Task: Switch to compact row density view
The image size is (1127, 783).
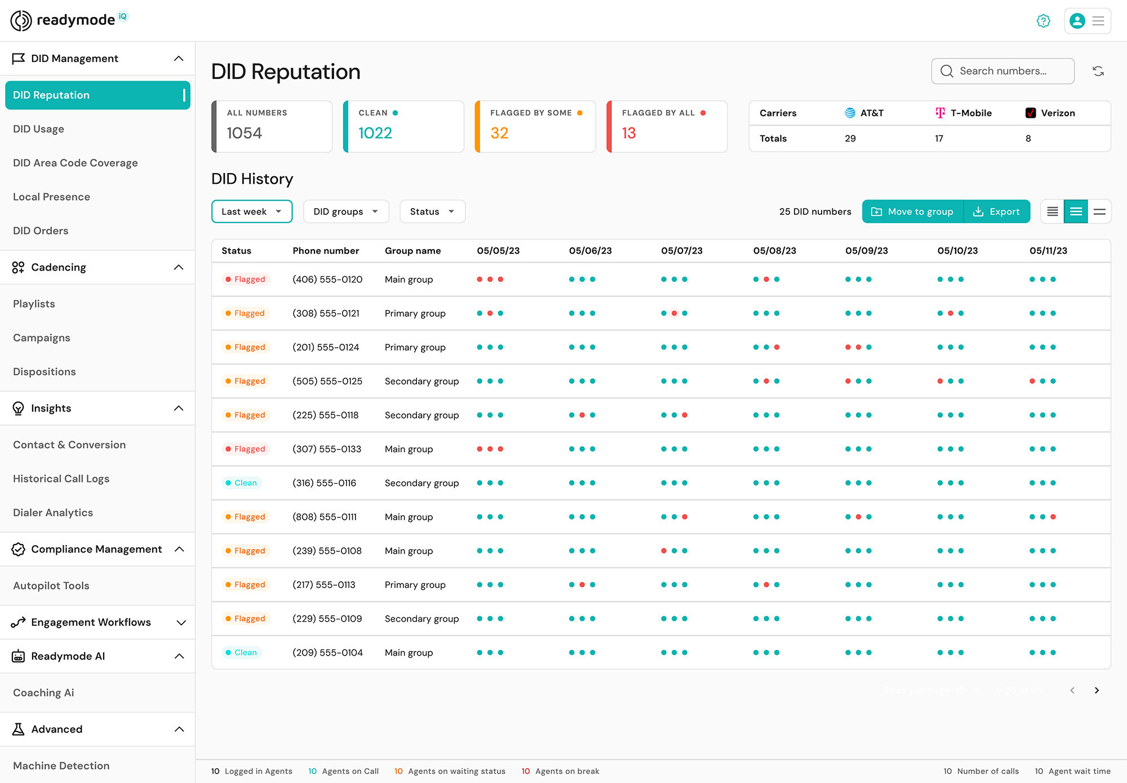Action: [1052, 211]
